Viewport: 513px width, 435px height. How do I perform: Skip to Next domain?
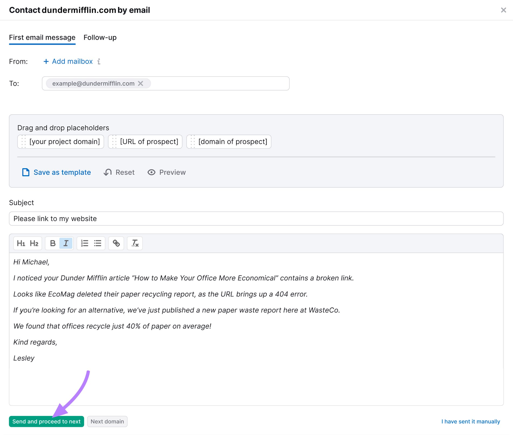coord(107,422)
